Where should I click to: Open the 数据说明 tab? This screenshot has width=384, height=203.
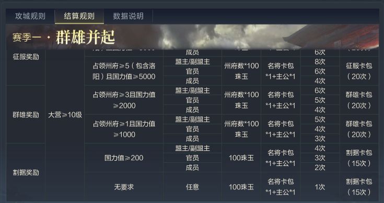coord(128,16)
